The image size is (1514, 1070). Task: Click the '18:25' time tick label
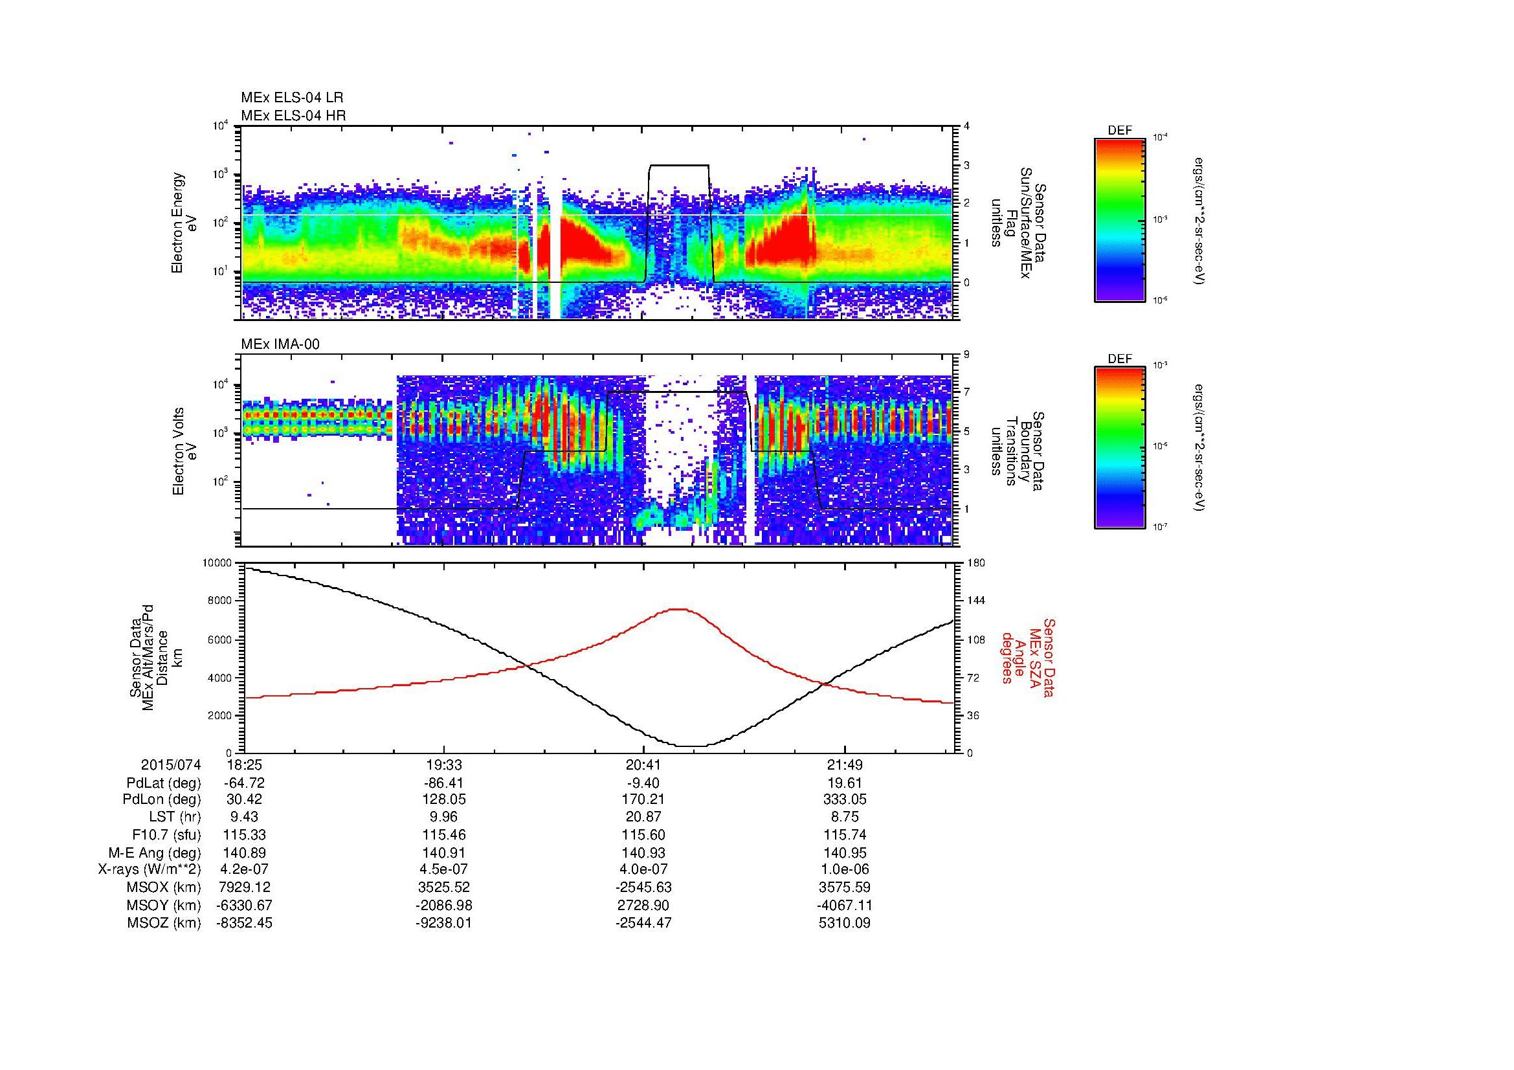point(244,765)
